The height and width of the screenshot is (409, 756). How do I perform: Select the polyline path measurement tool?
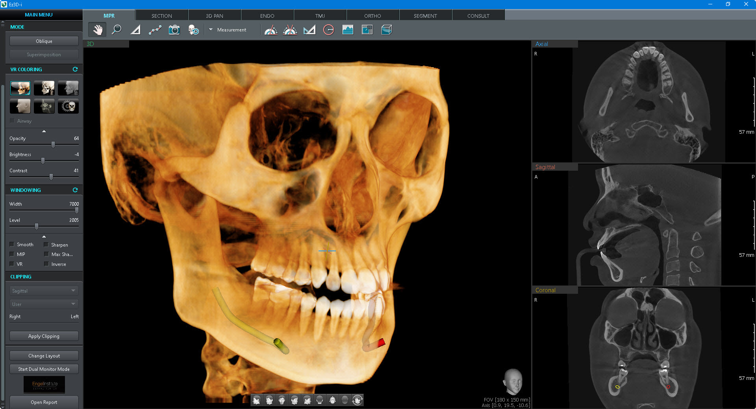[155, 30]
